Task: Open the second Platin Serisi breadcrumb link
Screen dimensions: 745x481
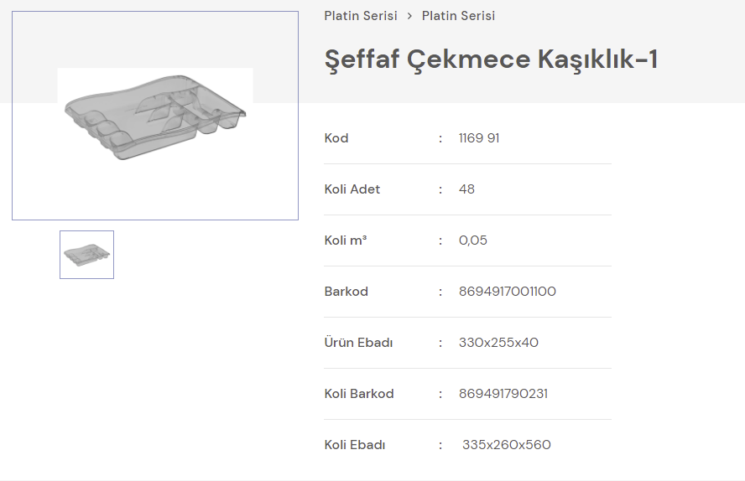Action: coord(458,16)
